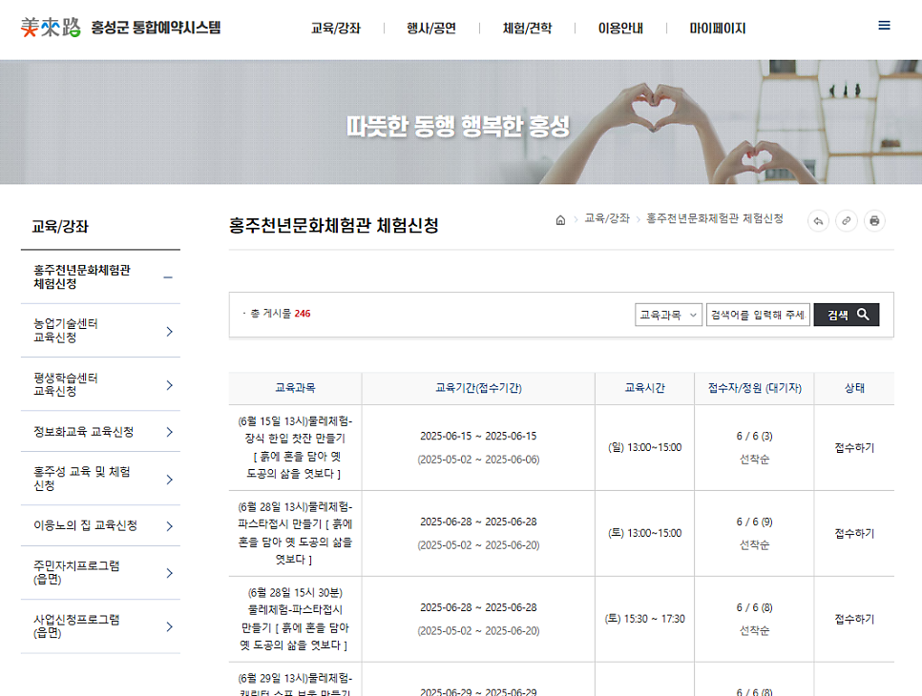
Task: Click page title 홍주천년문화체험관 체험신청 heading
Action: [334, 226]
